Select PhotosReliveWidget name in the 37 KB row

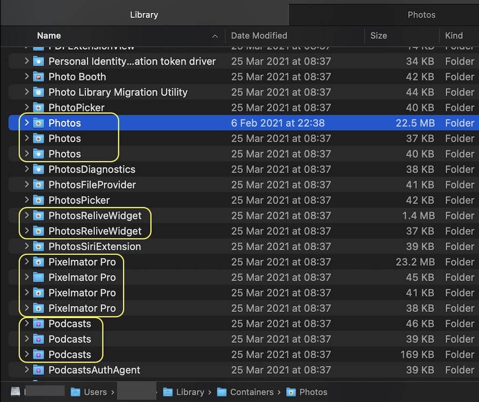(x=95, y=231)
